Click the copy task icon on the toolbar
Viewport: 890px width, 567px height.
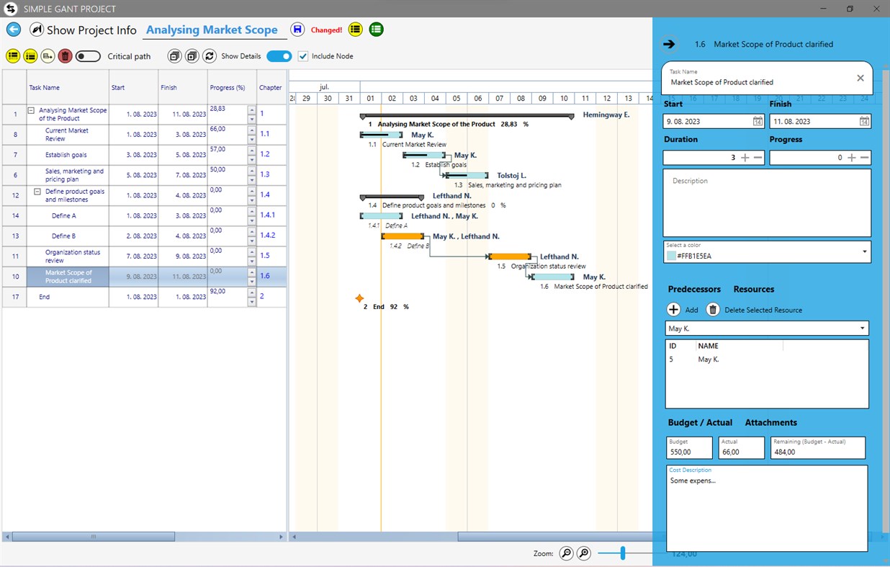click(x=174, y=55)
